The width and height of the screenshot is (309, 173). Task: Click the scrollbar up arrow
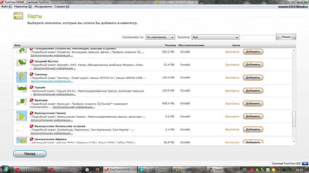tap(294, 50)
